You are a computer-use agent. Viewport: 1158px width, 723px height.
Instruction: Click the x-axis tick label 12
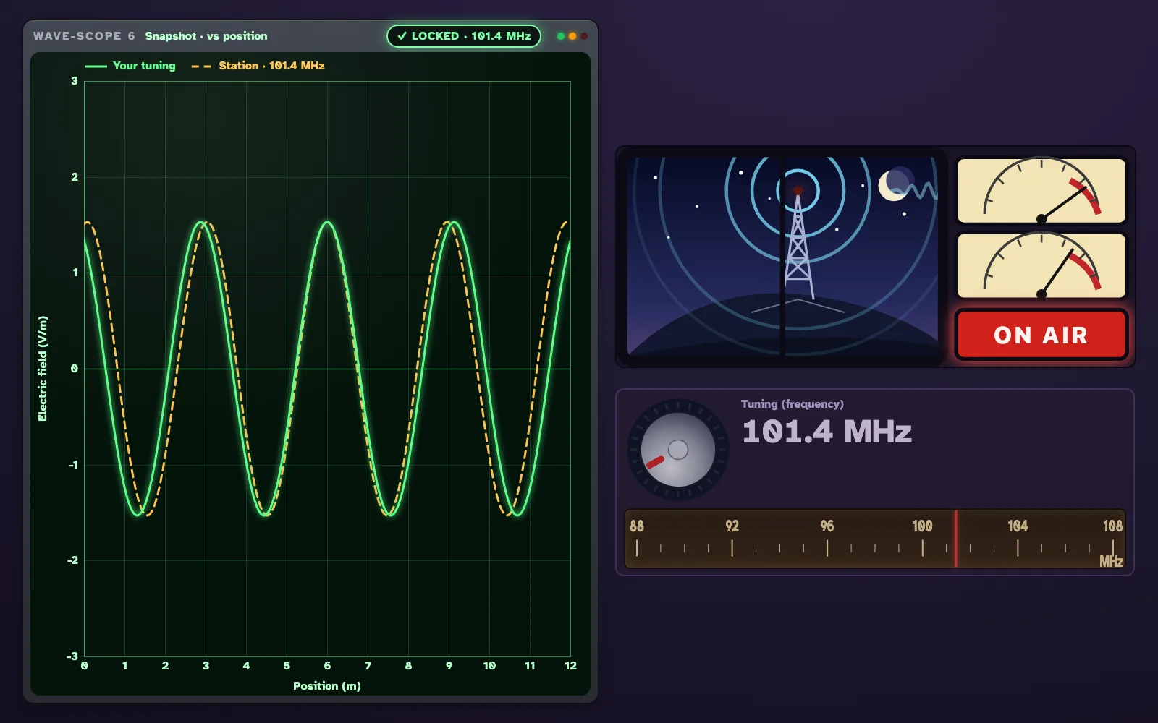coord(570,666)
